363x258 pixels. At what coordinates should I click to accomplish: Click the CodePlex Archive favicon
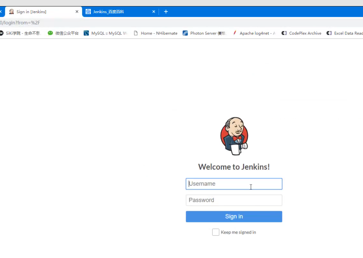click(x=284, y=33)
